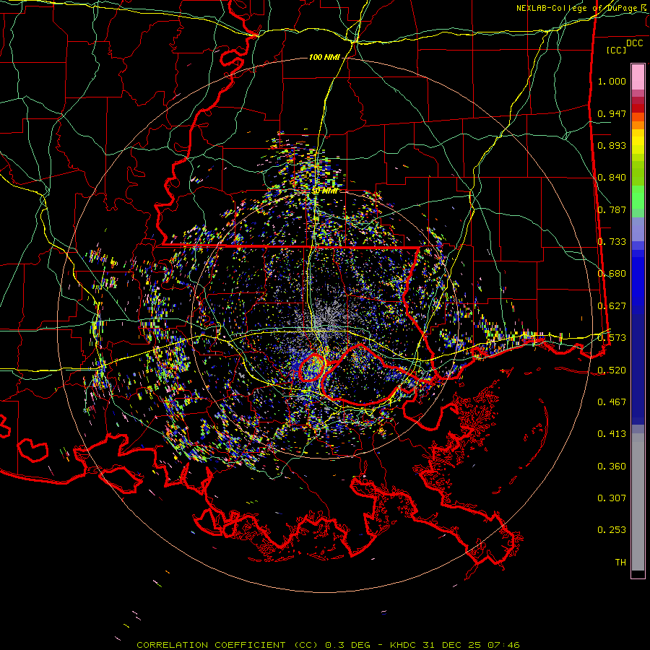Click the "NEXLAB-College of DuPage" credit text
This screenshot has height=650, width=650.
pyautogui.click(x=578, y=8)
